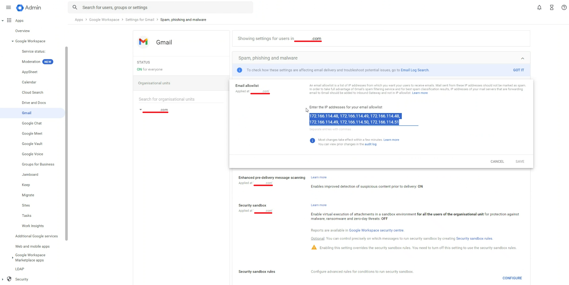Open the notifications bell
The height and width of the screenshot is (285, 569).
539,7
